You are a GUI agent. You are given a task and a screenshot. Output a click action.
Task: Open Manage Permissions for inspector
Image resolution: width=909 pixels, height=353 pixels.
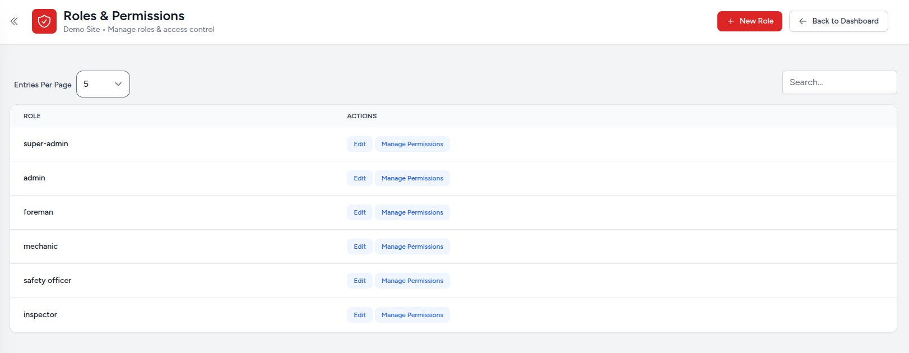[412, 315]
